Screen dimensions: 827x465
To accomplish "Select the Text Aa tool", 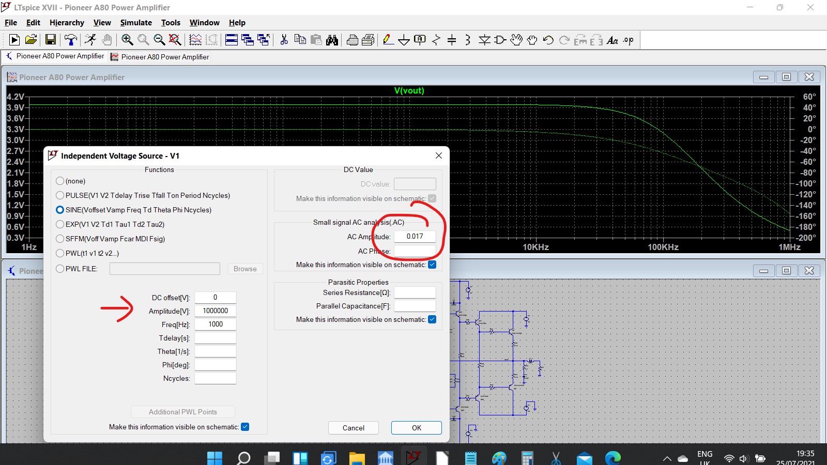I will 612,40.
